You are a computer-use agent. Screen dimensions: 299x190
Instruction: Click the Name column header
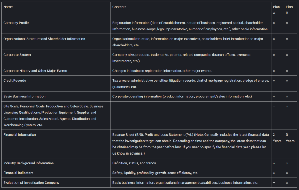pyautogui.click(x=8, y=7)
